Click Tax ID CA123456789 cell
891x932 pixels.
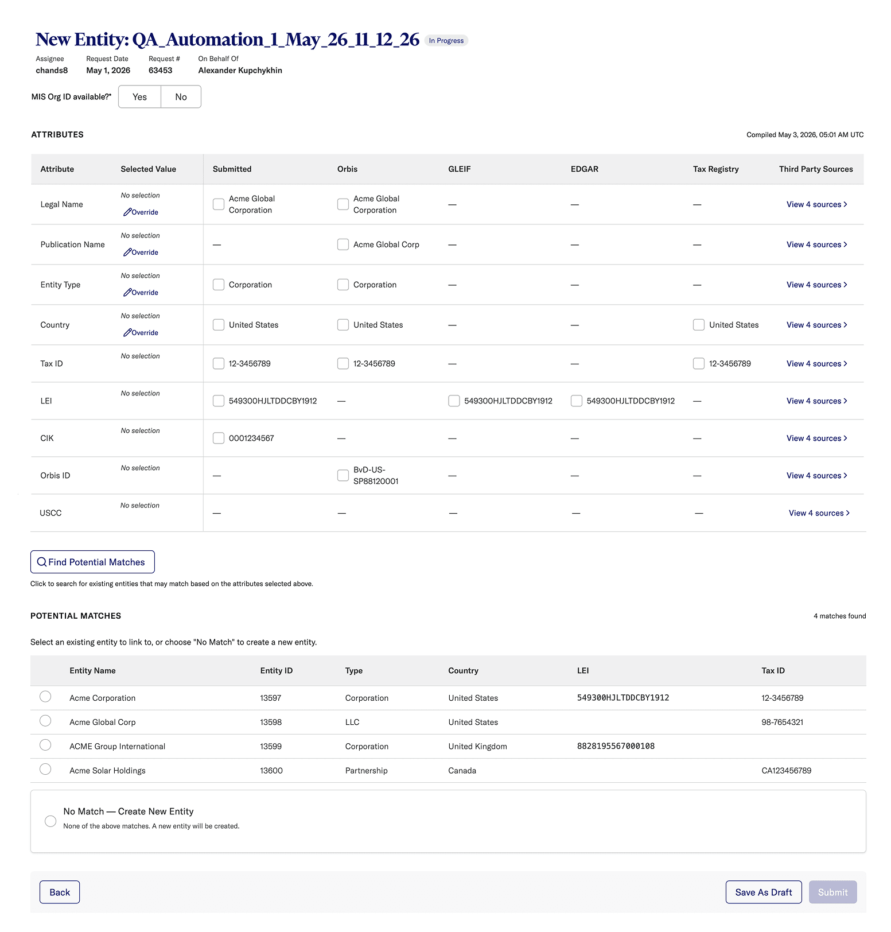[786, 770]
